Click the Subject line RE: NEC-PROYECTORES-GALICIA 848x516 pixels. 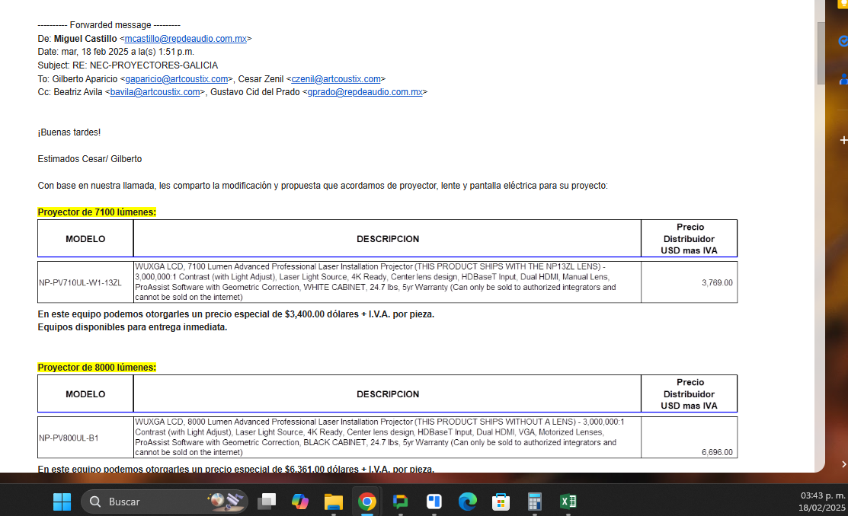tap(128, 65)
